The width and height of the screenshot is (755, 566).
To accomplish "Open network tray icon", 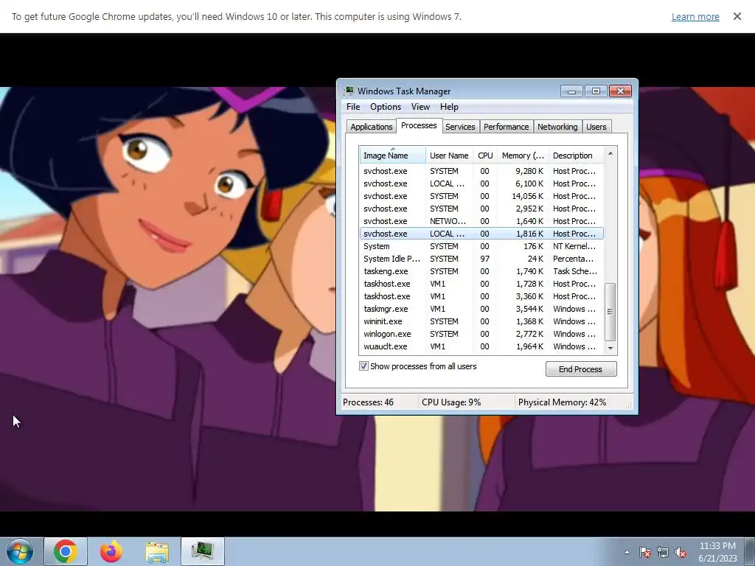I will pos(663,552).
